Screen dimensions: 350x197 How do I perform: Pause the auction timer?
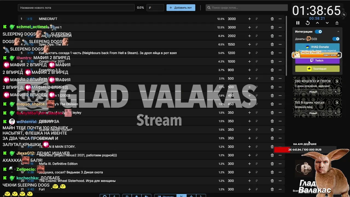pyautogui.click(x=298, y=23)
